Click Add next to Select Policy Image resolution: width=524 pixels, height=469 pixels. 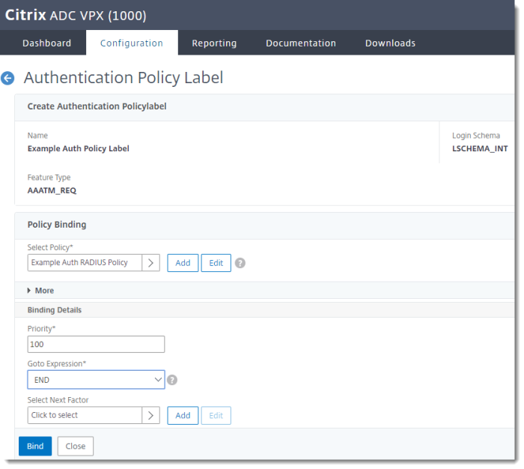pos(183,263)
